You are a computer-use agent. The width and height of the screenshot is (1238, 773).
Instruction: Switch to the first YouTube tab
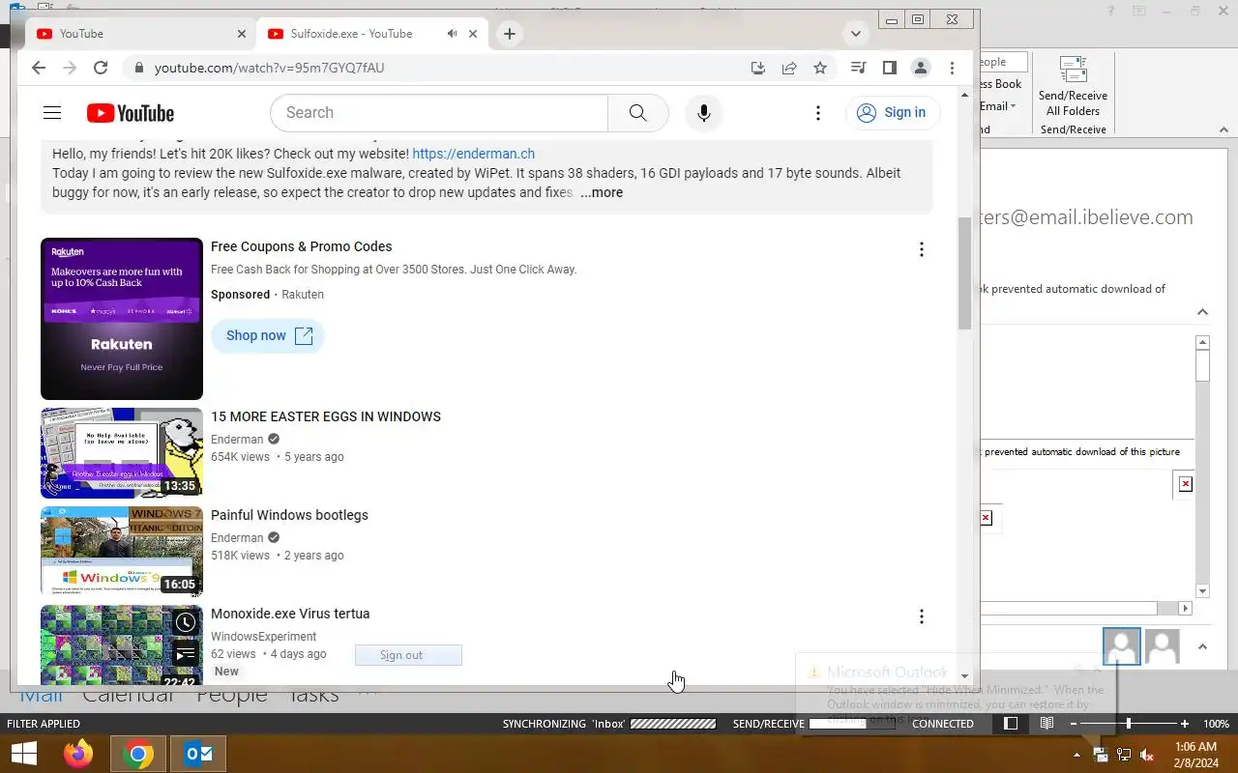tap(140, 34)
